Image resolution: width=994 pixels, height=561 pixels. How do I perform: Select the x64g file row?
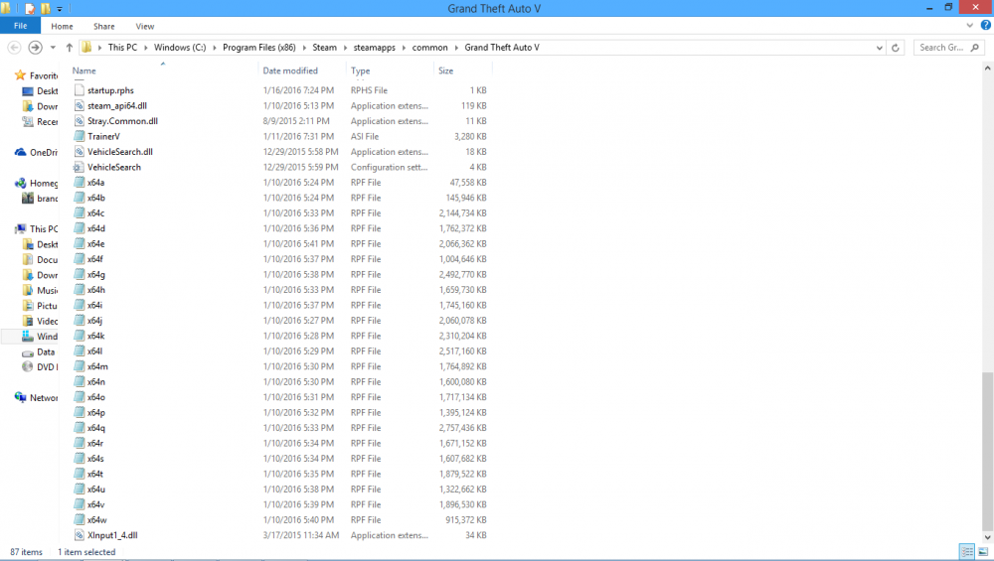(x=281, y=275)
